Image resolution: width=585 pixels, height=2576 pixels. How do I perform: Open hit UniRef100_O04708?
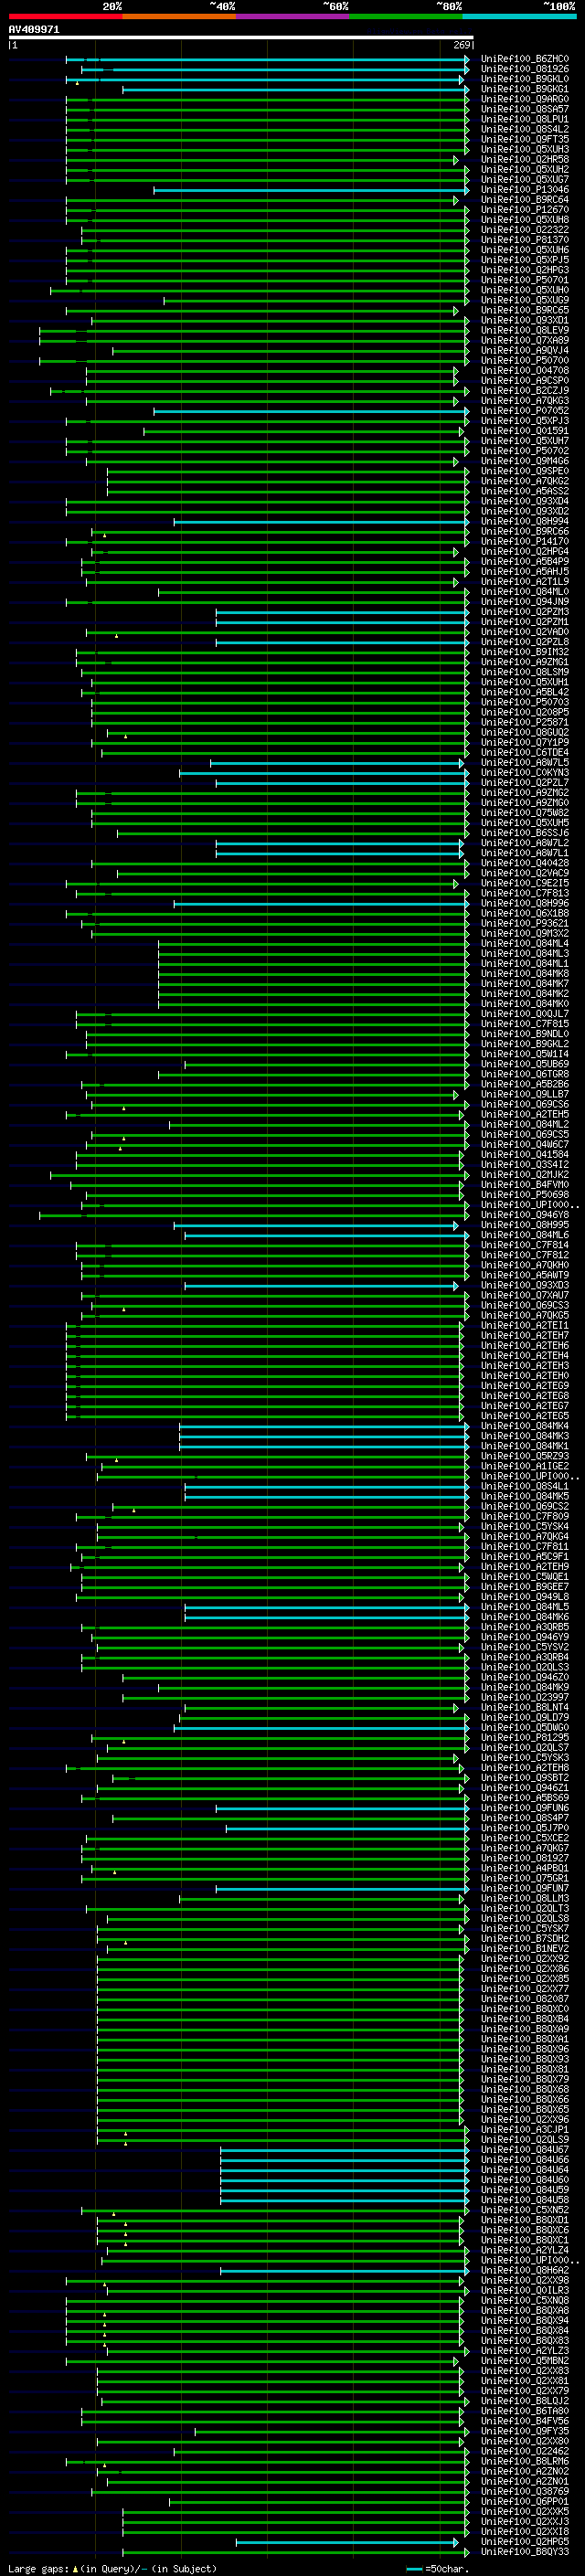[x=525, y=371]
